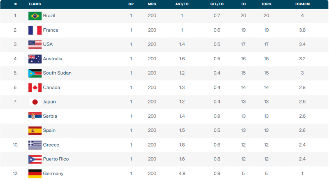This screenshot has height=181, width=329.
Task: Click the Serbia flag icon
Action: (x=35, y=116)
